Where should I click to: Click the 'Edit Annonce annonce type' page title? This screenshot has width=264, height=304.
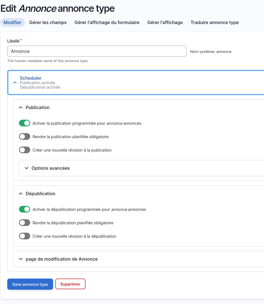pyautogui.click(x=57, y=8)
